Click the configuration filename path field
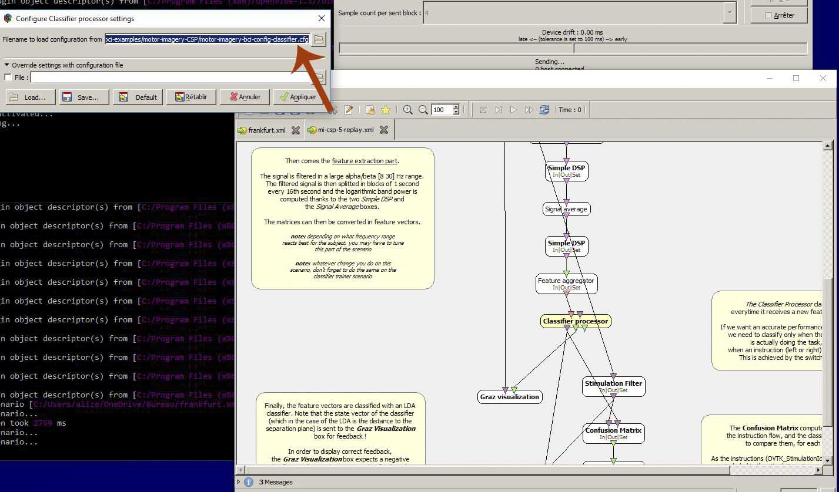Screen dimensions: 839x492 coord(207,39)
